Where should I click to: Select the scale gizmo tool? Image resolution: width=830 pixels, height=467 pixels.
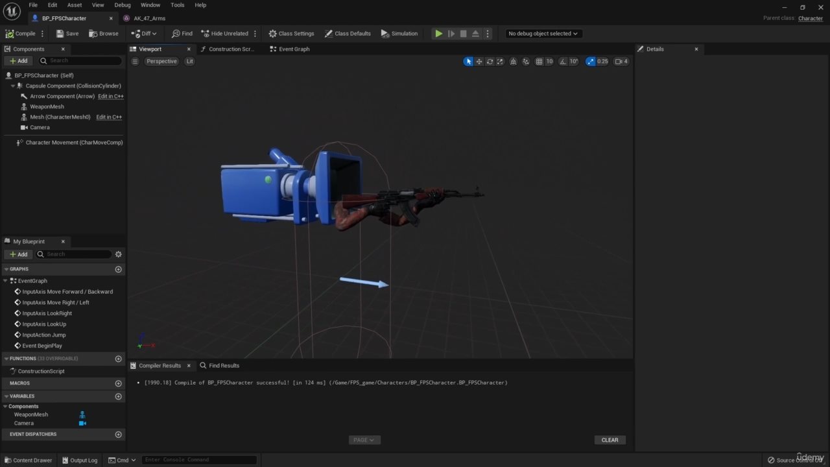[500, 62]
